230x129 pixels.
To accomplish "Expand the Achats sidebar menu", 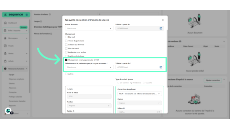I will [x=26, y=61].
